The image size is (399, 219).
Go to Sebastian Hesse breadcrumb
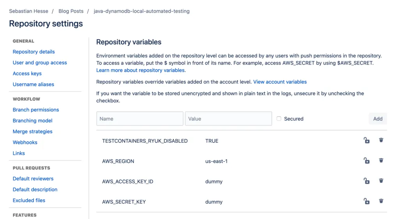coord(28,11)
